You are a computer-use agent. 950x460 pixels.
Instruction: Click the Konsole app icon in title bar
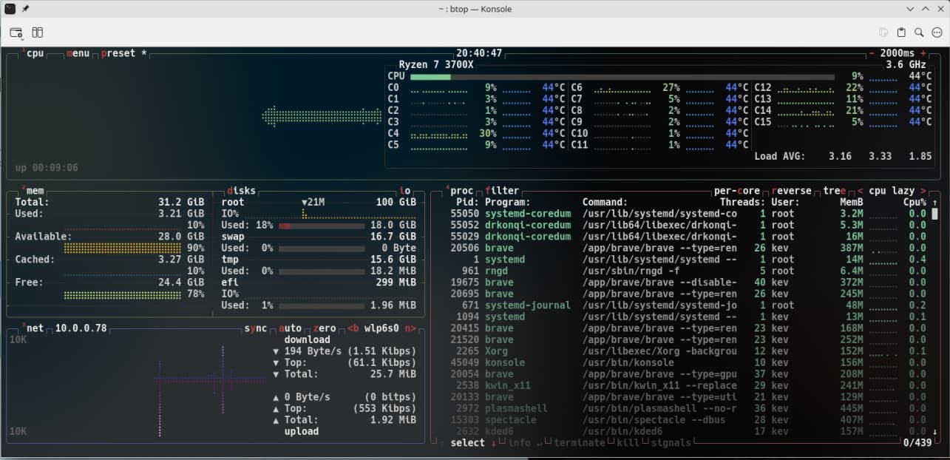coord(10,9)
